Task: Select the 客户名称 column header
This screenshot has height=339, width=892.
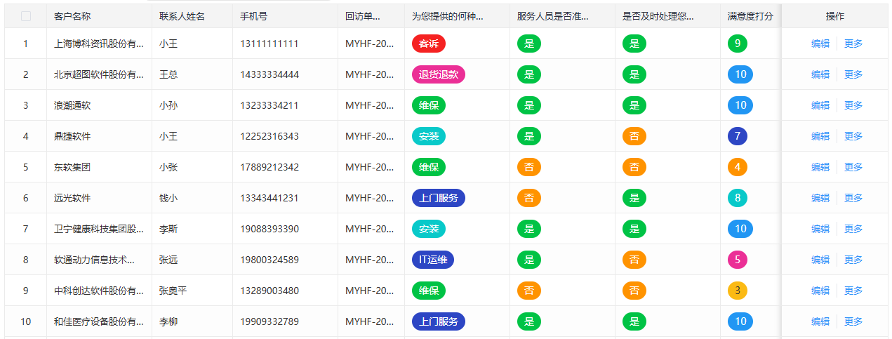Action: pyautogui.click(x=72, y=16)
